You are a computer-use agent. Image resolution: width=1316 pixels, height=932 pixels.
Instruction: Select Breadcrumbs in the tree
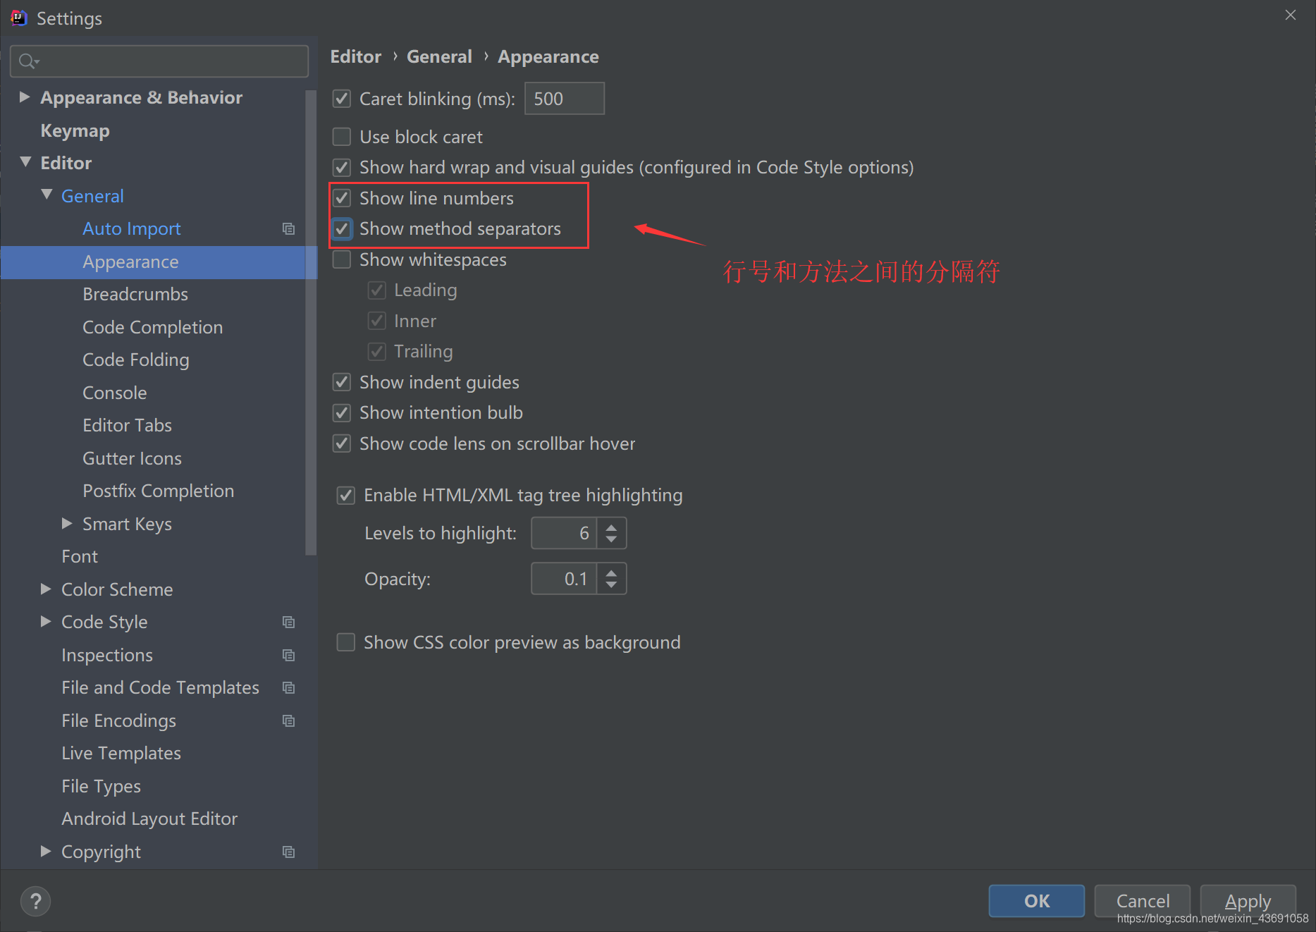pos(135,294)
